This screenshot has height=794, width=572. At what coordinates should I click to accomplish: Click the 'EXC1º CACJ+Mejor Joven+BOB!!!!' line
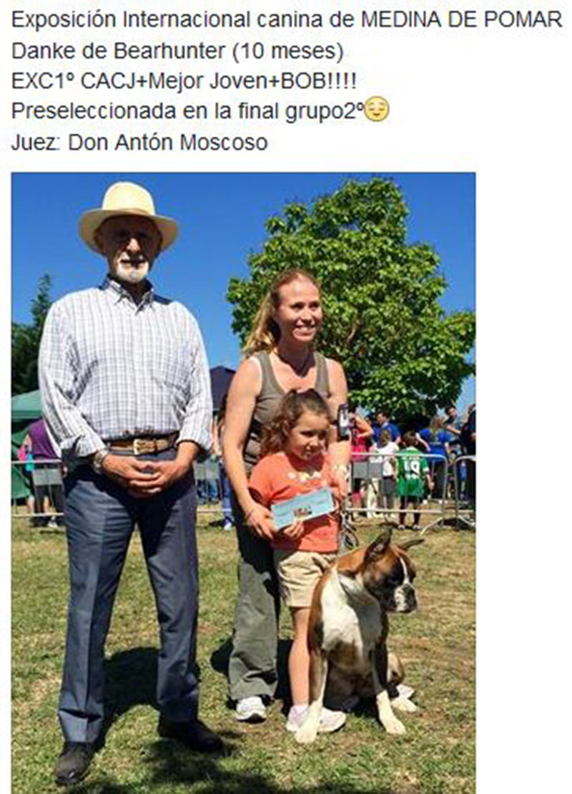[x=184, y=81]
